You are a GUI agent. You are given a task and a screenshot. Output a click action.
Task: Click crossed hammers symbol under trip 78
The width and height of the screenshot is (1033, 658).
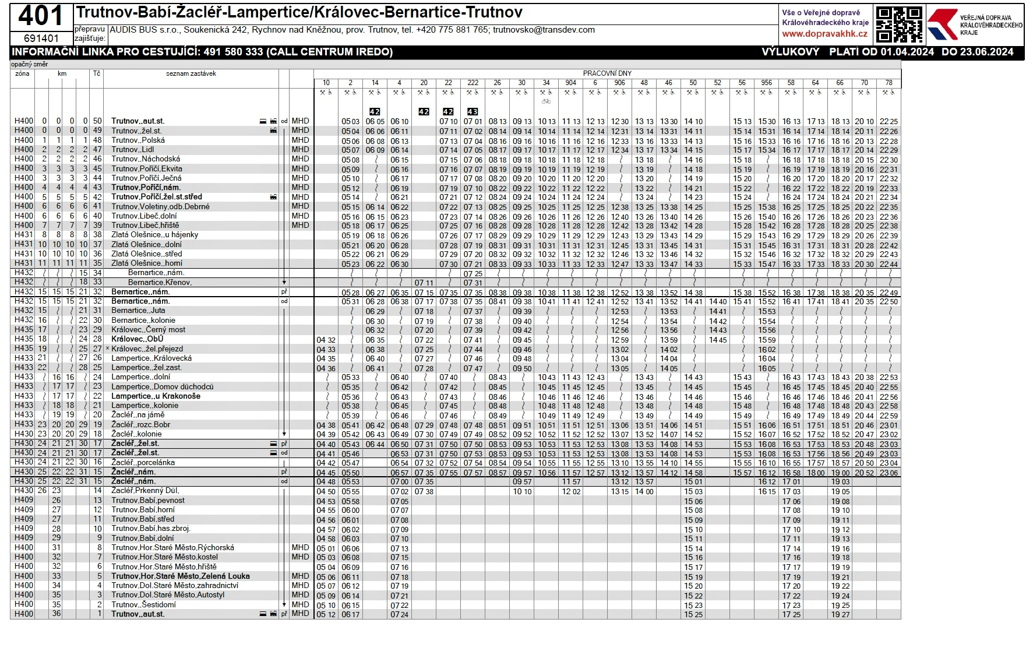(x=886, y=92)
